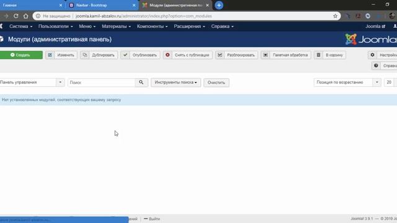Open Позиция по возрастанию sort dropdown
397x223 pixels.
pyautogui.click(x=347, y=82)
